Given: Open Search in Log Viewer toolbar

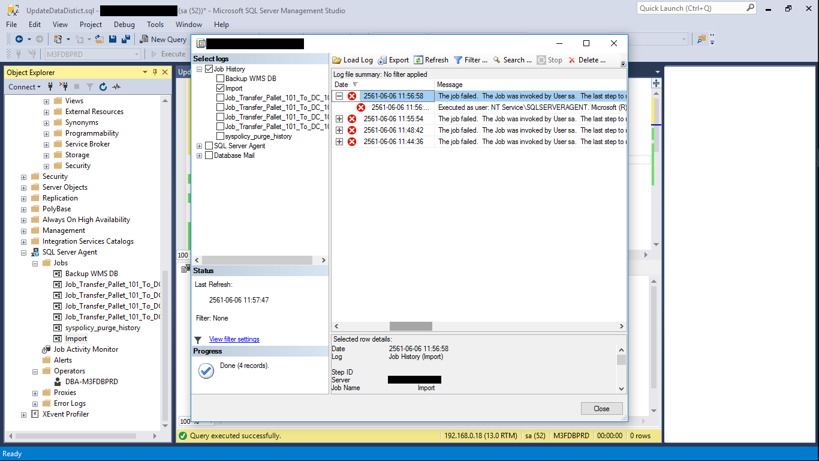Looking at the screenshot, I should click(512, 60).
